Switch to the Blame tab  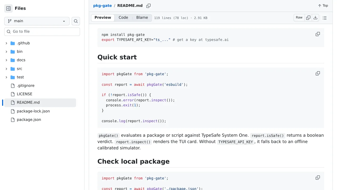click(x=142, y=18)
